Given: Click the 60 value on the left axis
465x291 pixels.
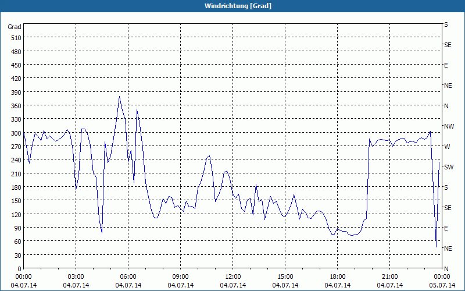Looking at the screenshot, I should (18, 242).
